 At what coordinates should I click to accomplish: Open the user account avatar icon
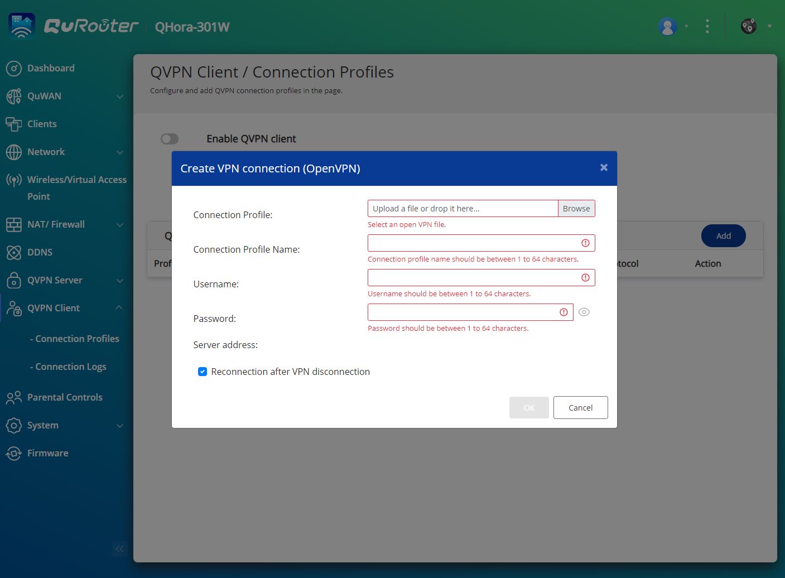point(667,26)
